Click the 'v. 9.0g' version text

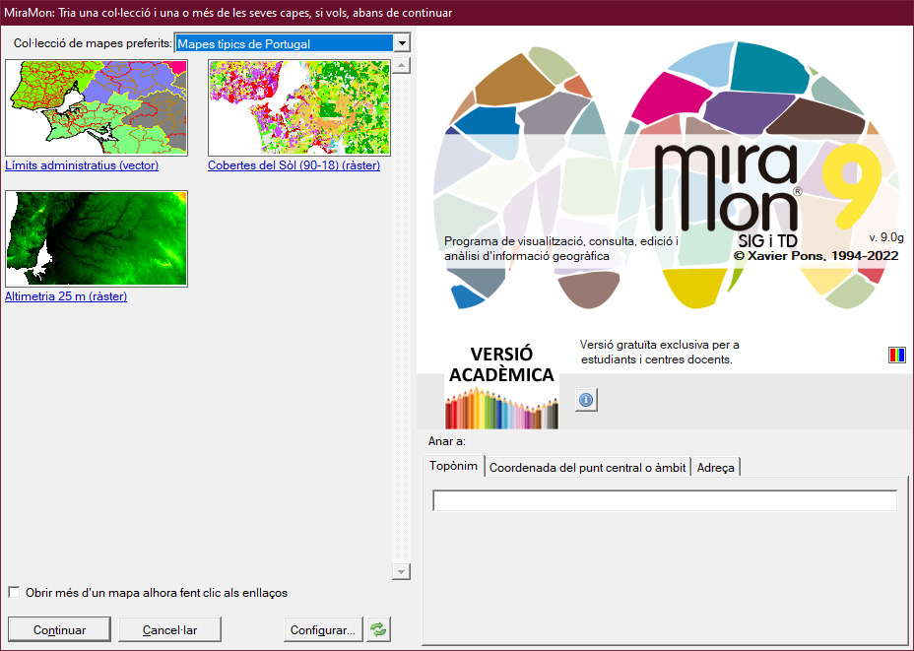click(886, 237)
